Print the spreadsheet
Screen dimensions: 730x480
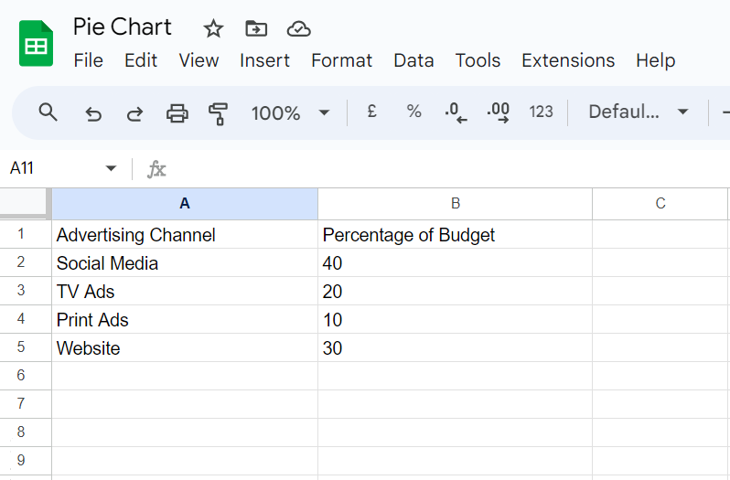[177, 113]
